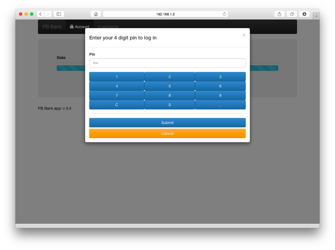Image resolution: width=335 pixels, height=250 pixels.
Task: Show all tabs with the tab overview icon
Action: coord(292,14)
